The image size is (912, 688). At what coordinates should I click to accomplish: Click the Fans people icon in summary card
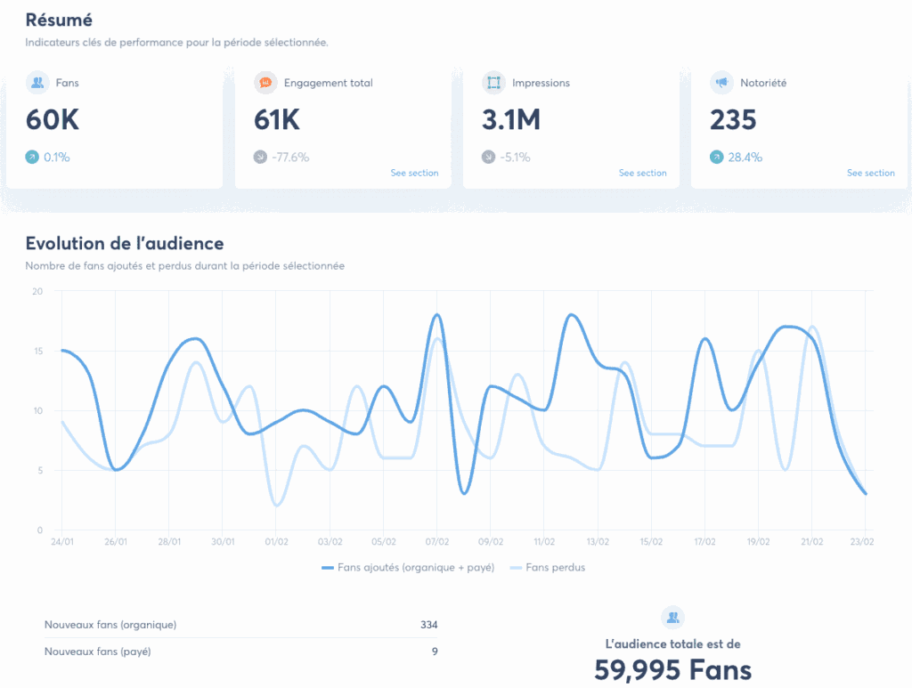pos(37,83)
